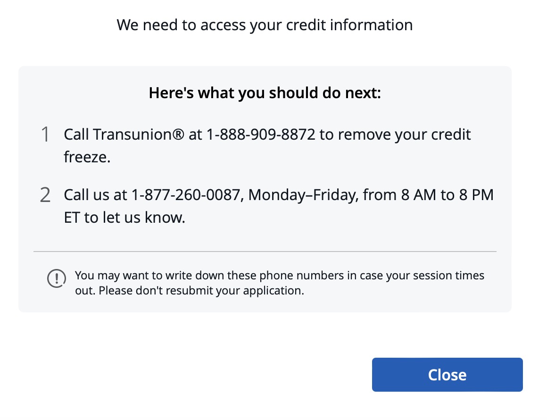The height and width of the screenshot is (420, 547).
Task: Select Transunion phone number 1-888-909-8872
Action: [x=261, y=134]
